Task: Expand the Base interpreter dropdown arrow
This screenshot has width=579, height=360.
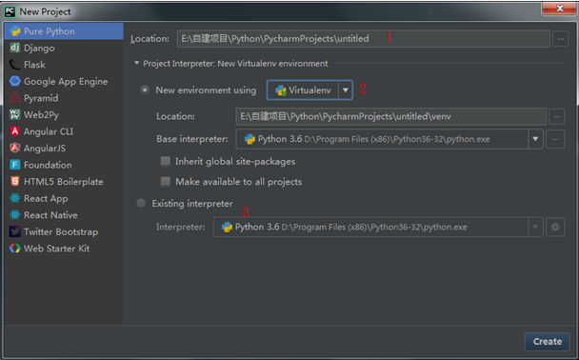Action: click(535, 139)
